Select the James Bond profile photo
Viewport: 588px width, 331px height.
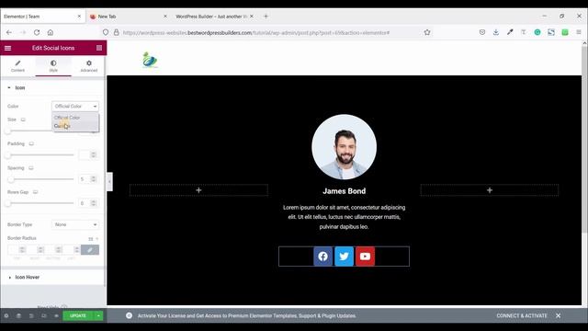344,147
